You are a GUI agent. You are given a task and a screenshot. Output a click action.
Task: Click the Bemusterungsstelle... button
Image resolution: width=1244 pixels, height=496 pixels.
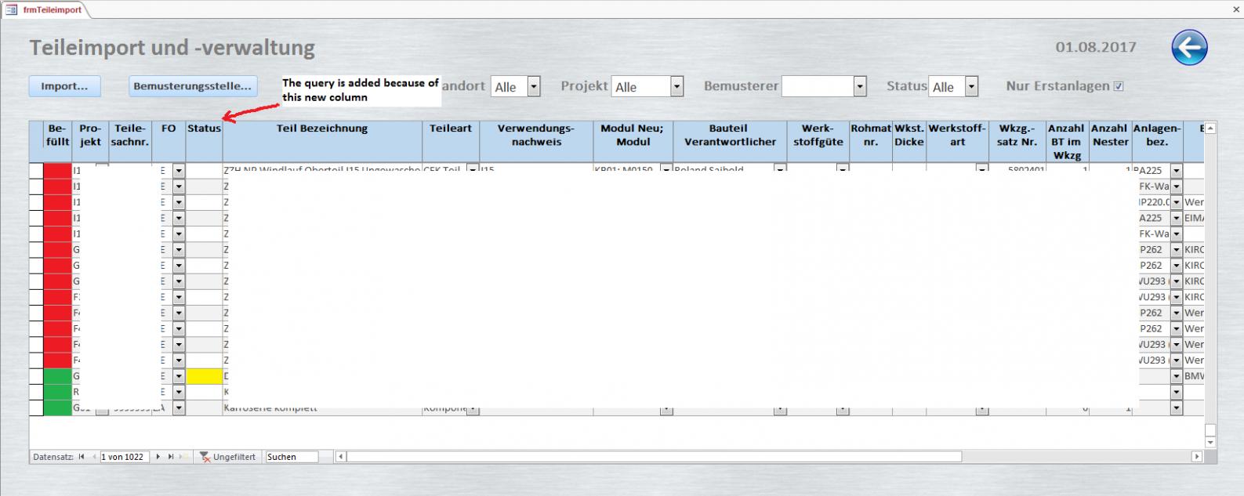coord(193,86)
